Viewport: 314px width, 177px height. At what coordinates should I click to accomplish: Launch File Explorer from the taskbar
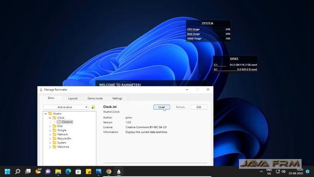pyautogui.click(x=58, y=172)
